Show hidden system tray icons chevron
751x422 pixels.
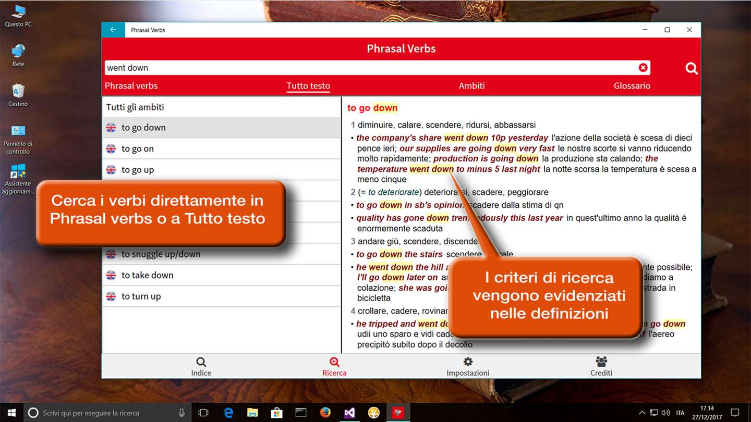click(642, 413)
